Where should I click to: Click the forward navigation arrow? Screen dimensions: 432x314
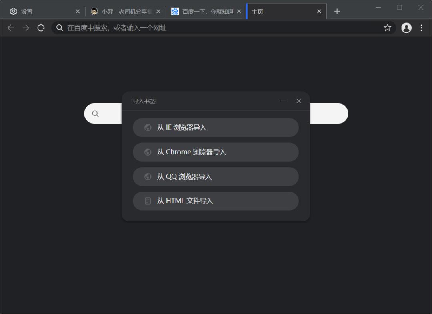(x=26, y=28)
